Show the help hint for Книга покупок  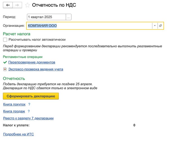[29, 104]
